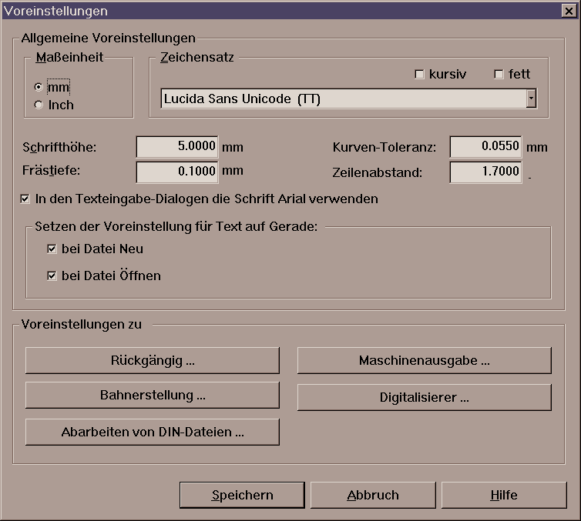Open the Bahnerstellung settings
The width and height of the screenshot is (581, 521).
152,396
